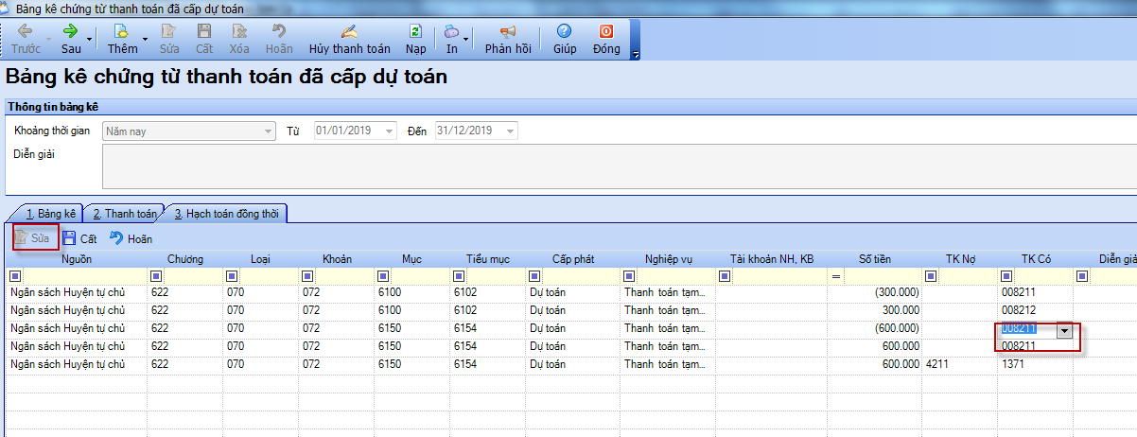The image size is (1137, 437).
Task: Click the Chương column header
Action: tap(185, 259)
